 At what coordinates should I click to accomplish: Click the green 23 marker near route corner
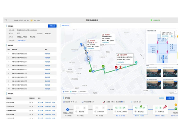point(103,66)
